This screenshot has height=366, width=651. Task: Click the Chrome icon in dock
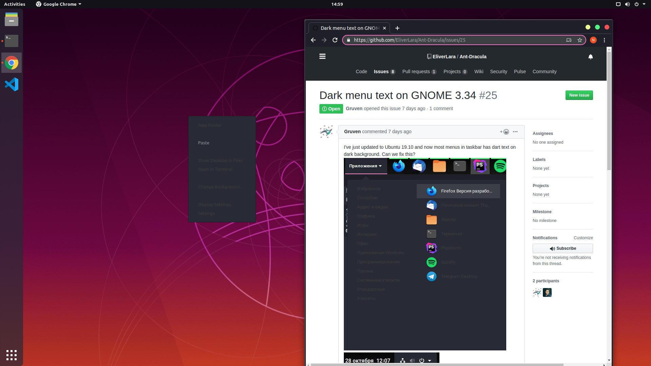[12, 63]
